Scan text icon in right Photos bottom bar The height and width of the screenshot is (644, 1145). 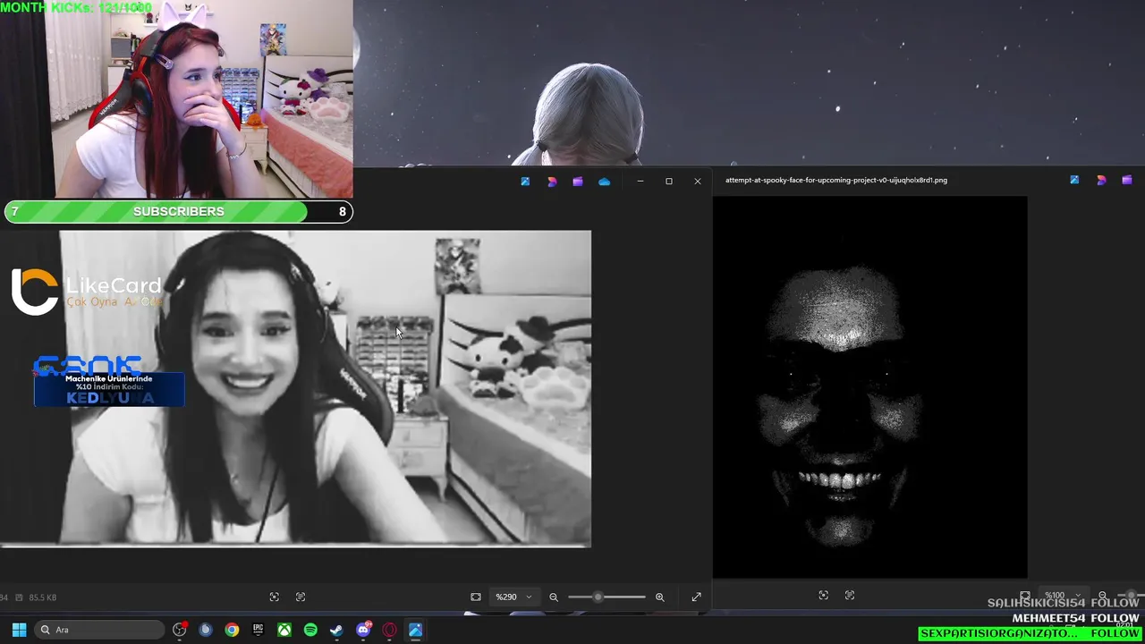pos(850,595)
